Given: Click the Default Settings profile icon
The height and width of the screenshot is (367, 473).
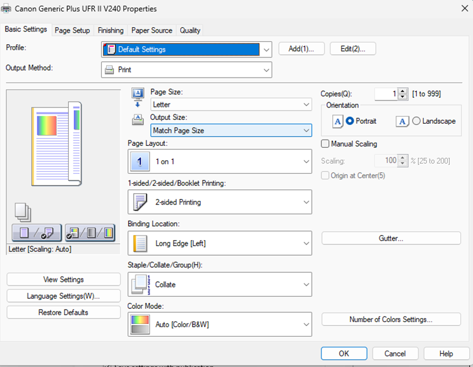Looking at the screenshot, I should 111,49.
